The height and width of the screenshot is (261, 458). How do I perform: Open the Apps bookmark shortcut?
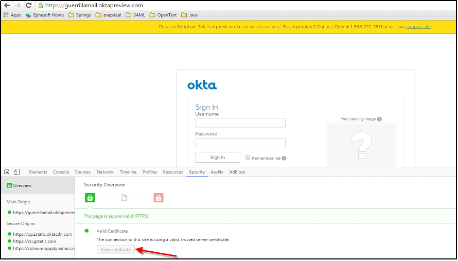[12, 15]
